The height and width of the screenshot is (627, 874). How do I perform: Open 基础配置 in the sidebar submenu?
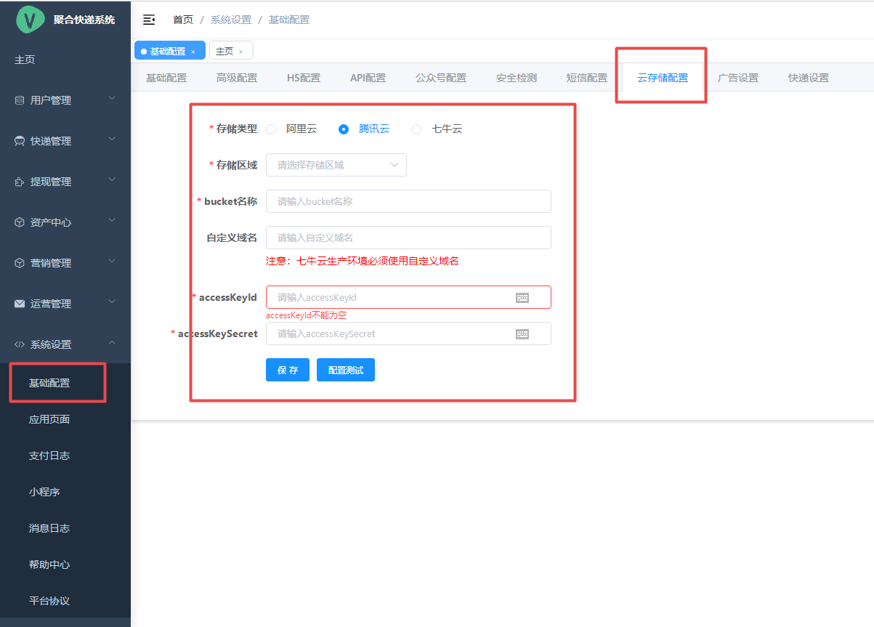coord(65,383)
